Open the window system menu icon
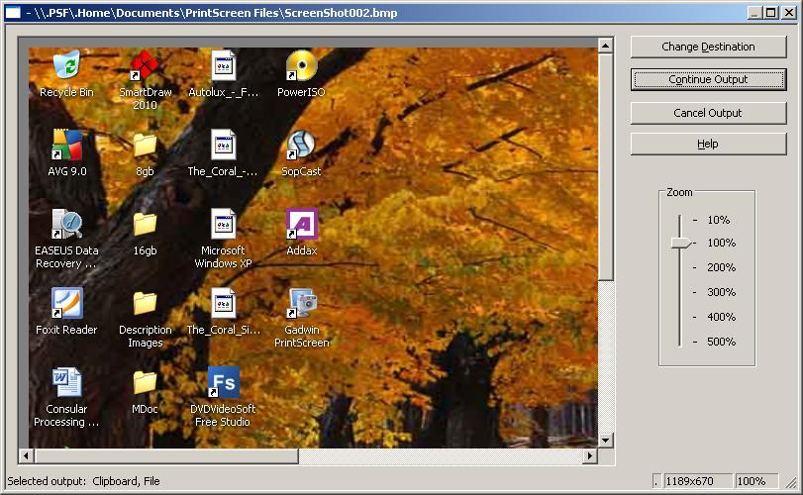Image resolution: width=803 pixels, height=495 pixels. point(13,12)
